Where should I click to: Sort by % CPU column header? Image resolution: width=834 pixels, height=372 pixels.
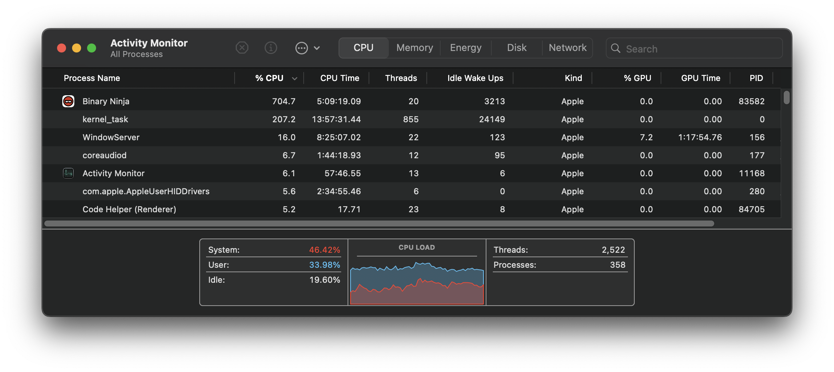(269, 78)
